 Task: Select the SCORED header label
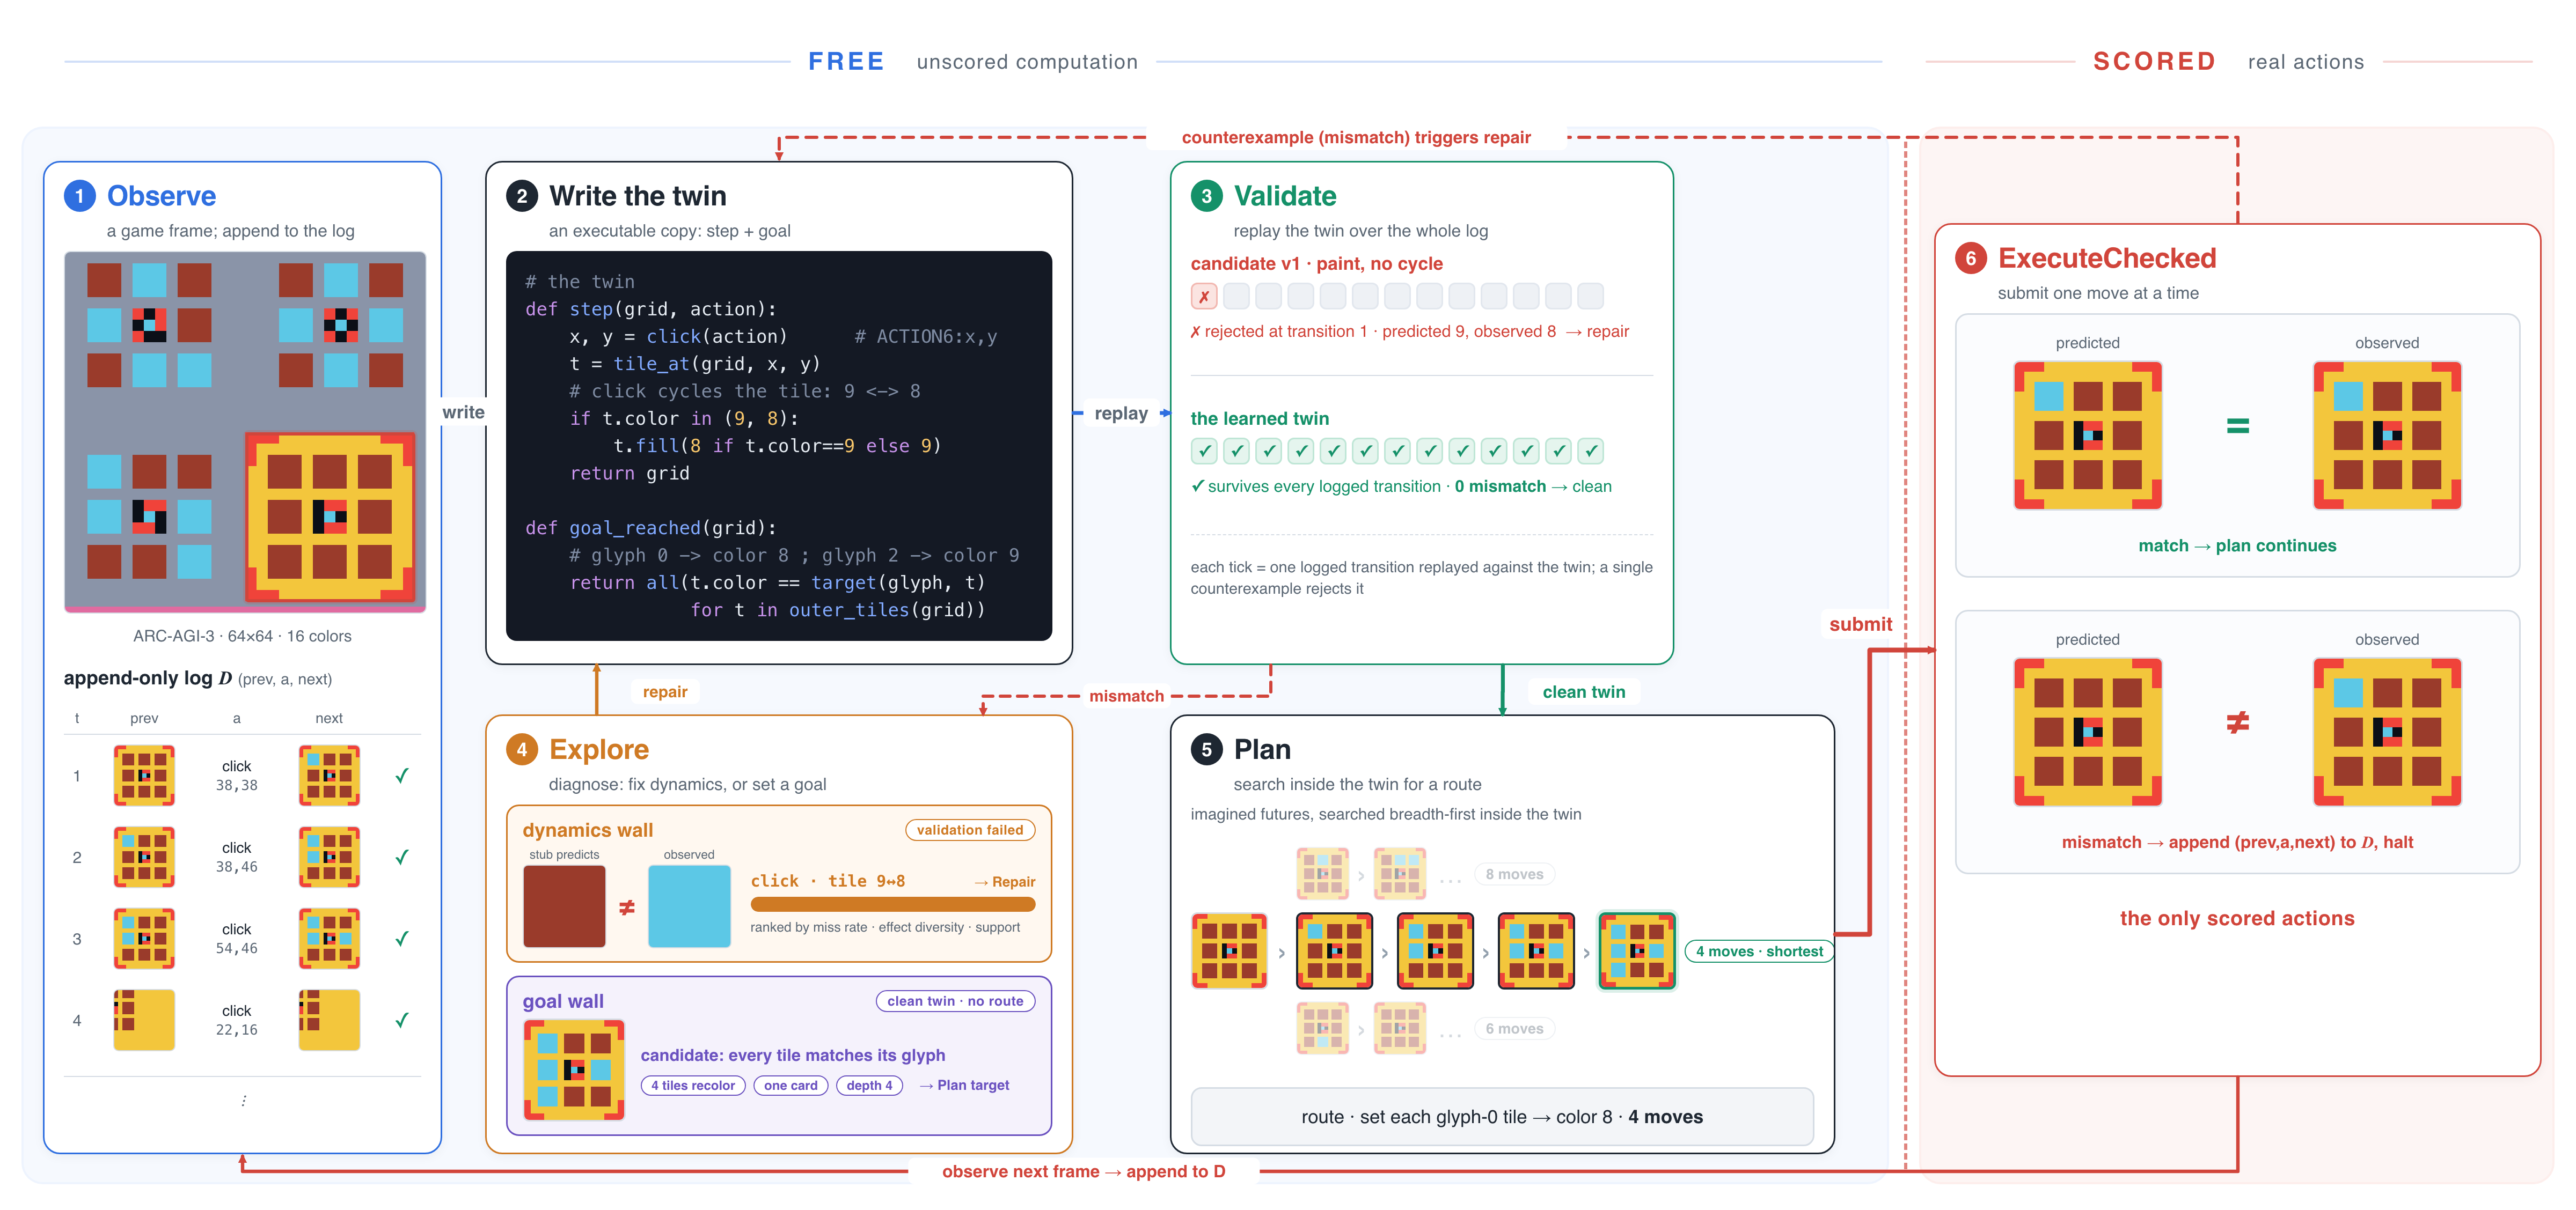click(2154, 62)
